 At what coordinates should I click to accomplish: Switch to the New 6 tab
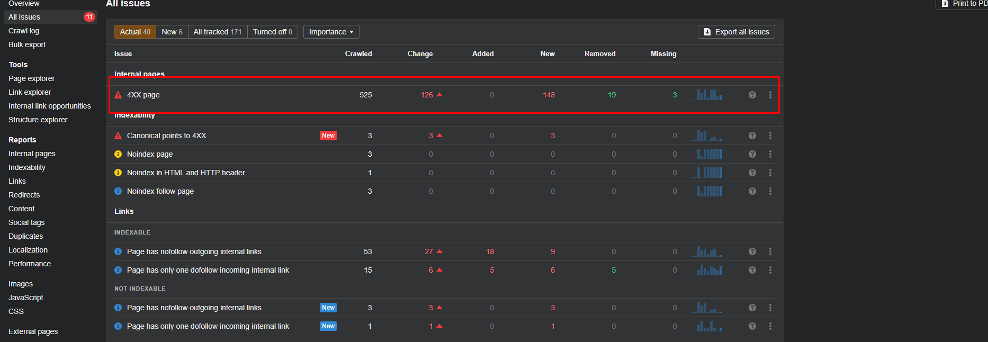point(172,32)
